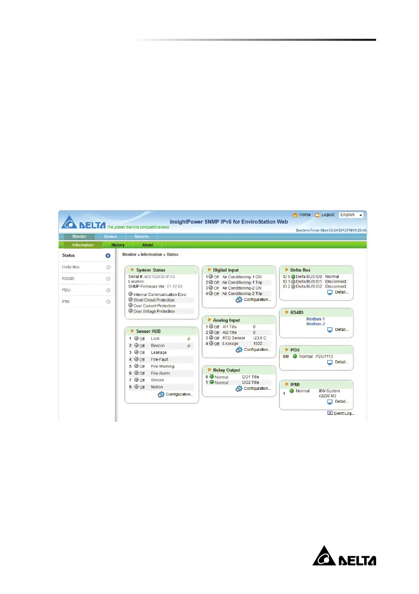Screen dimensions: 419x594
Task: Click the Beacon sensor lightning icon
Action: click(x=189, y=346)
